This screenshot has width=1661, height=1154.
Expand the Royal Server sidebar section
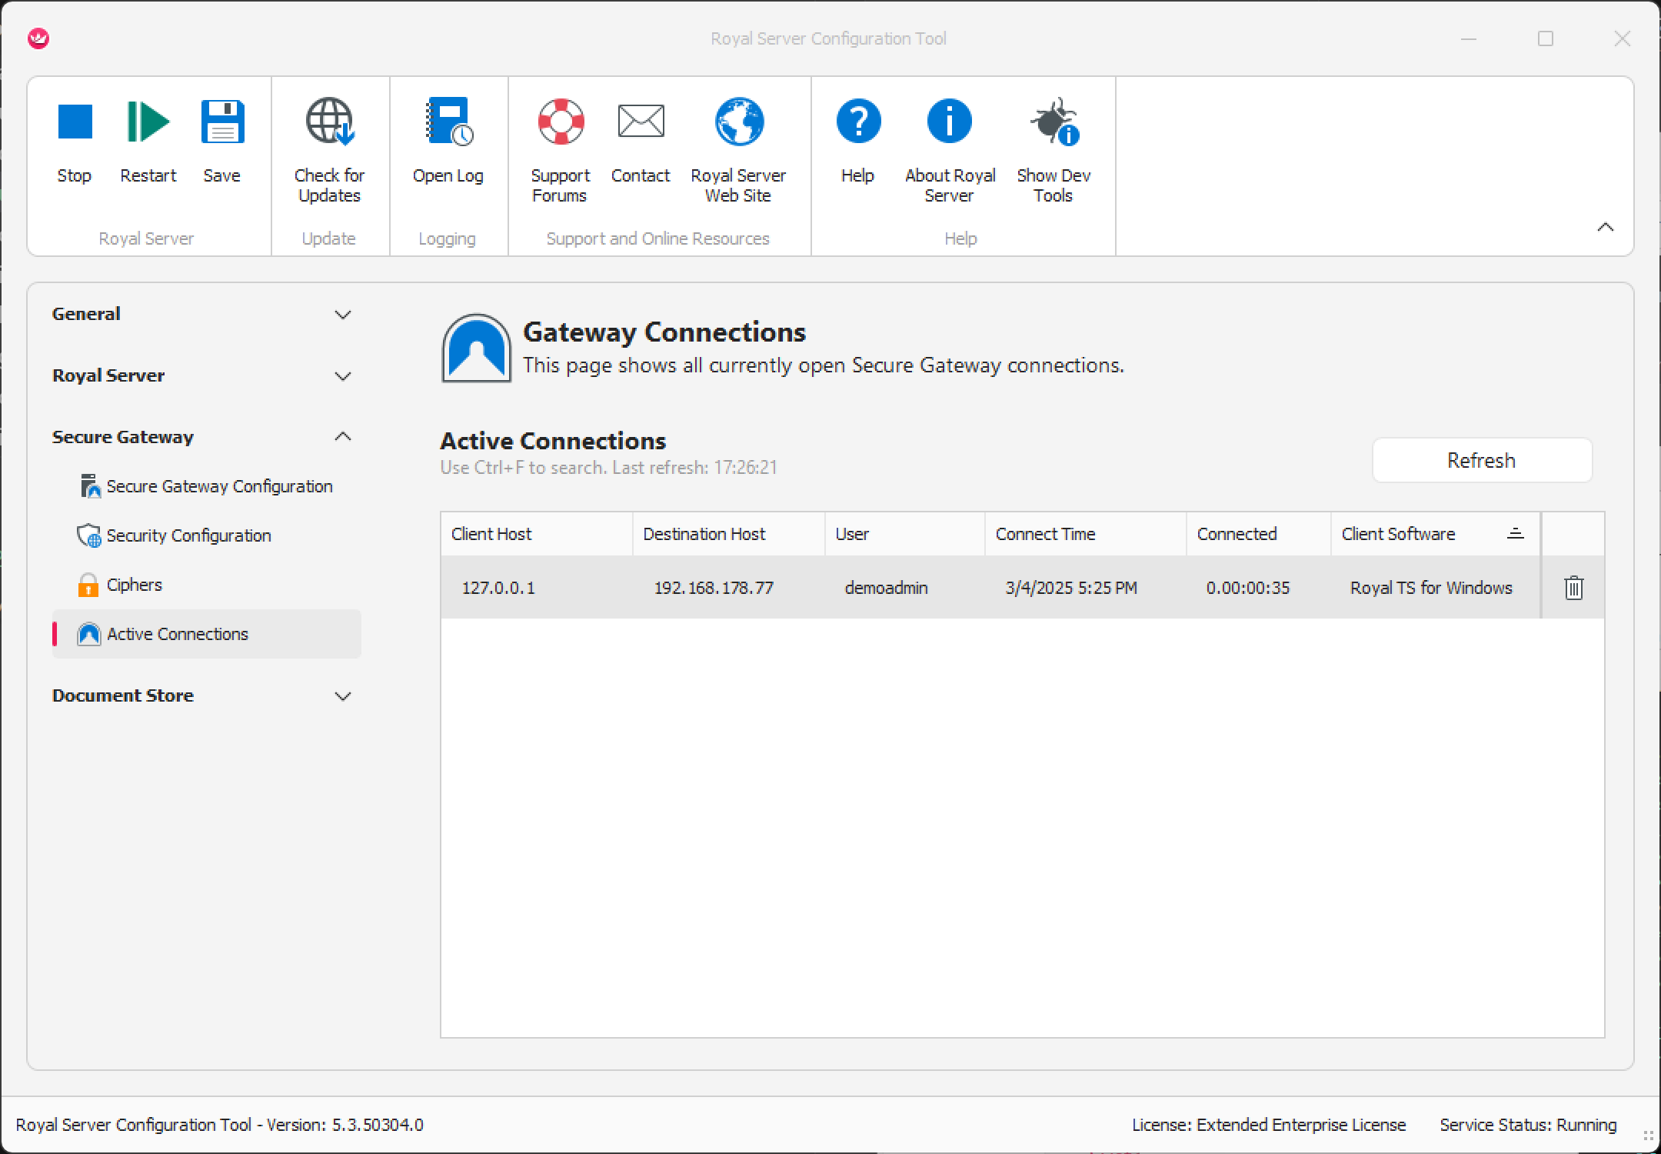click(x=343, y=376)
